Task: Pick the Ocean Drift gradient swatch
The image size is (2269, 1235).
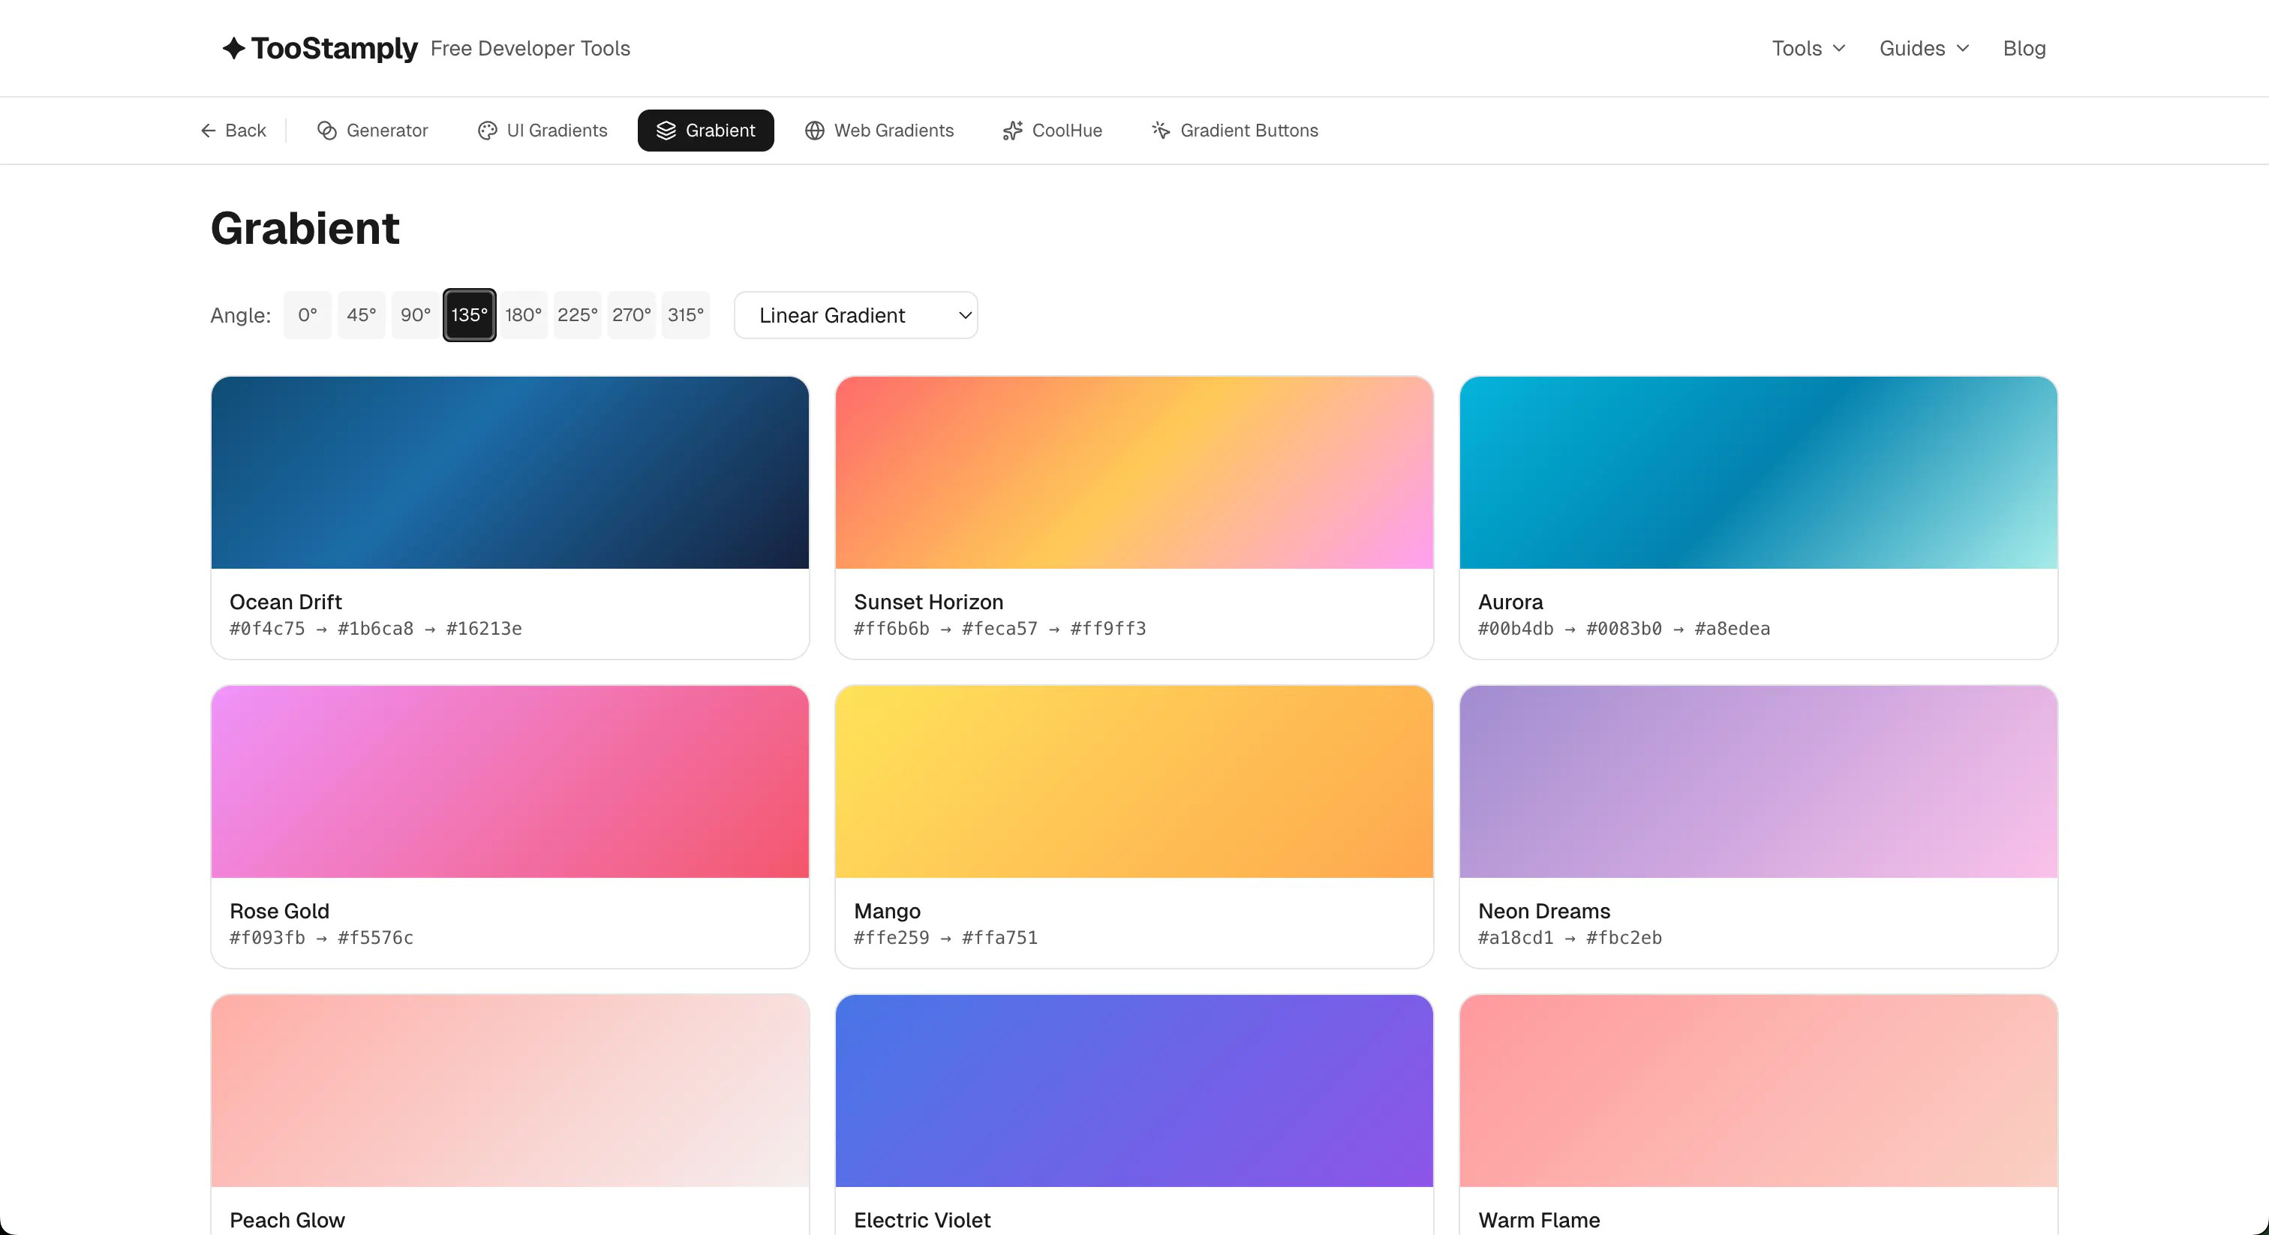Action: pos(510,472)
